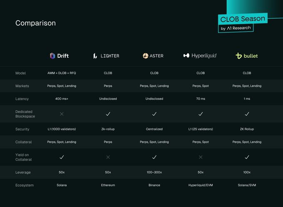Click the Hyperliquid/EVM ecosystem cell
The width and height of the screenshot is (283, 207).
(201, 185)
